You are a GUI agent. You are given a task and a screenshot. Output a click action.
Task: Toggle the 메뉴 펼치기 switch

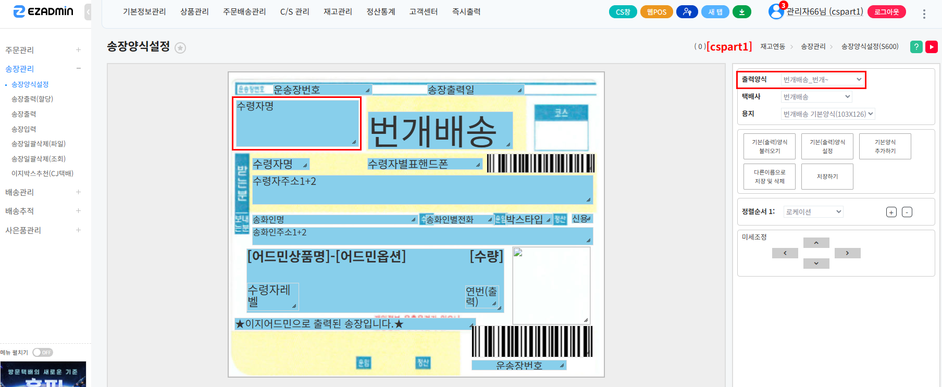[43, 353]
